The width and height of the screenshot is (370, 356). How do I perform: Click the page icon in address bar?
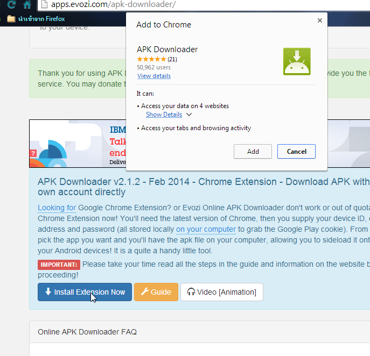(x=44, y=4)
